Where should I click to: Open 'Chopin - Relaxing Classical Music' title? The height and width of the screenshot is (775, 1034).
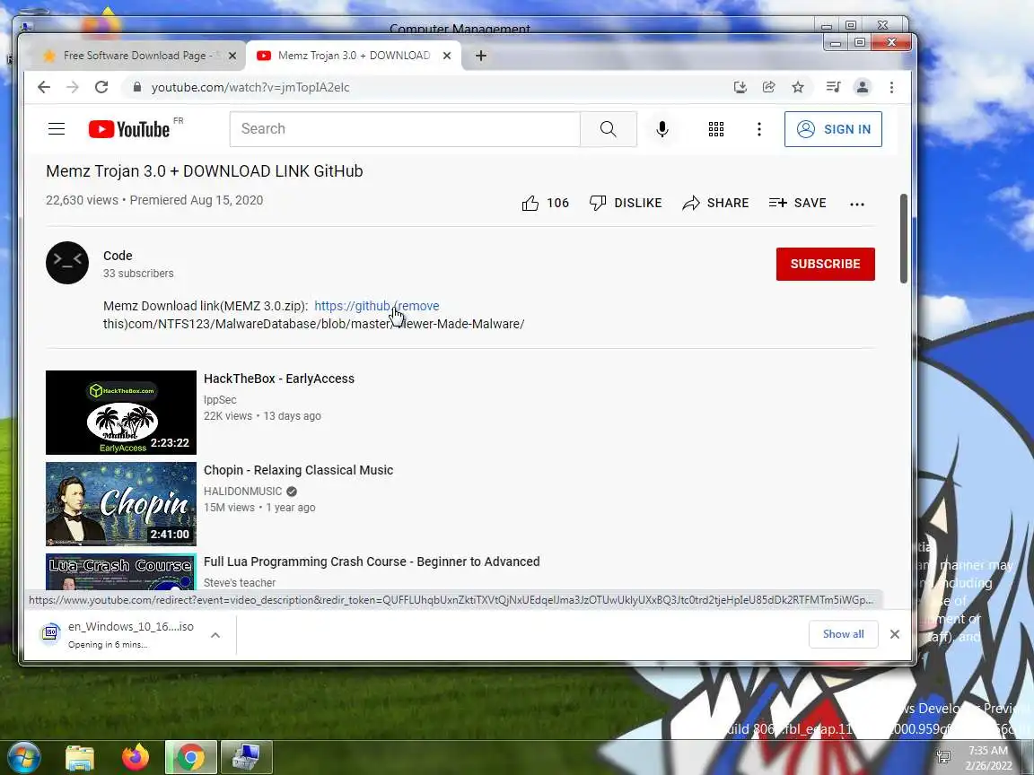click(x=298, y=471)
